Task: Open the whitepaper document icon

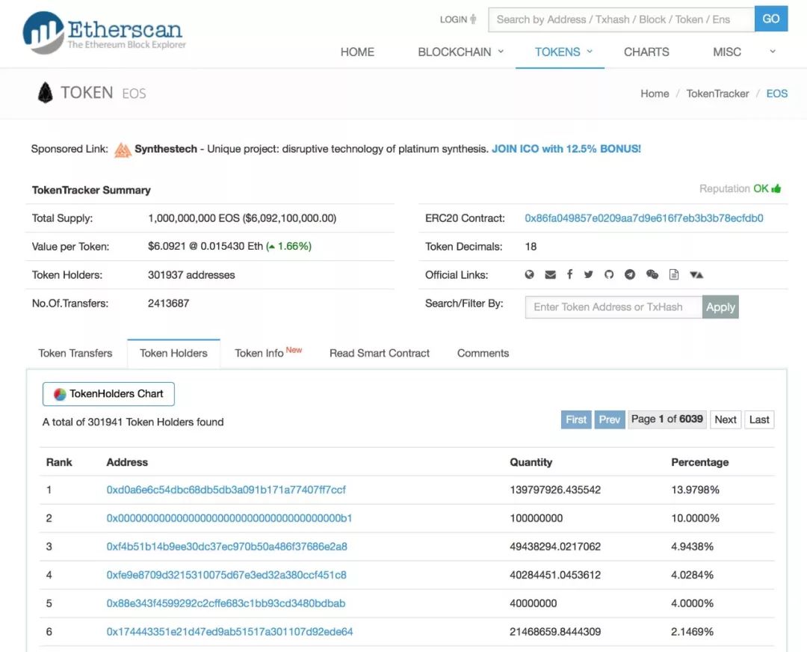Action: coord(674,274)
